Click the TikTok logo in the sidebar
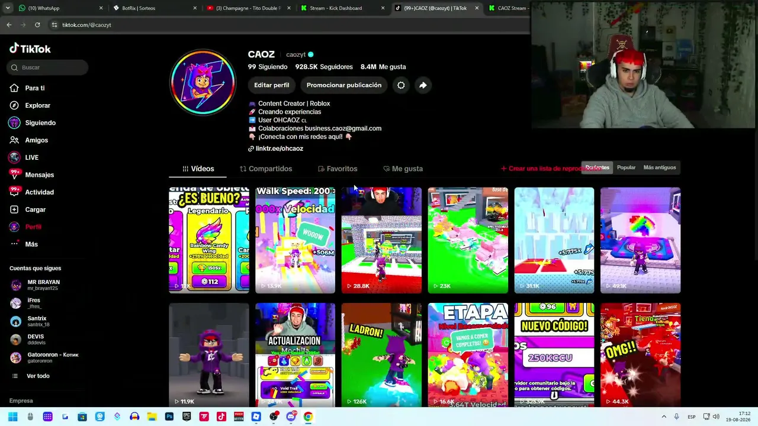 [x=30, y=49]
